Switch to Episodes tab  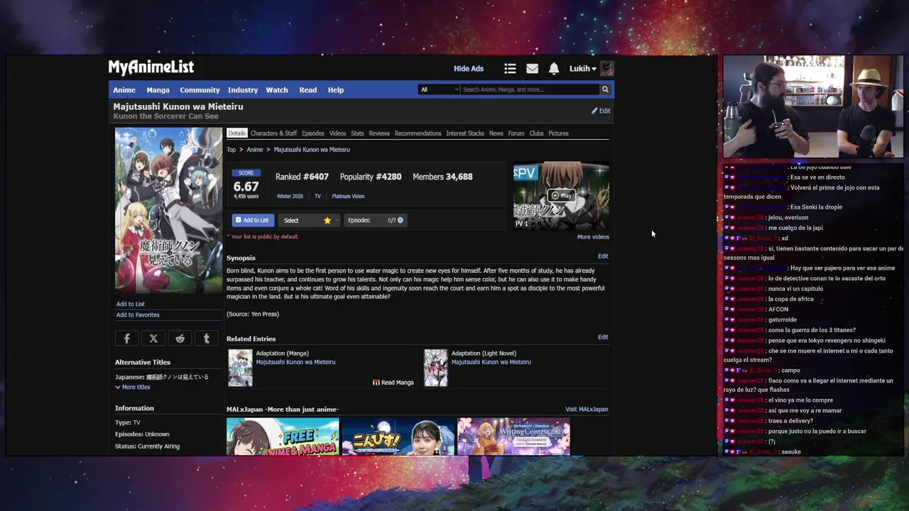pos(312,133)
